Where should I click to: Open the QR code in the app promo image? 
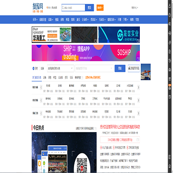click(x=82, y=165)
